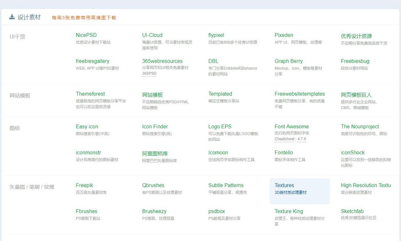Go to the Fontello link
Screen dimensions: 401x241
(284, 153)
